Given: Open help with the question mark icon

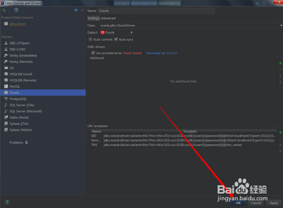Looking at the screenshot, I should pyautogui.click(x=7, y=202).
